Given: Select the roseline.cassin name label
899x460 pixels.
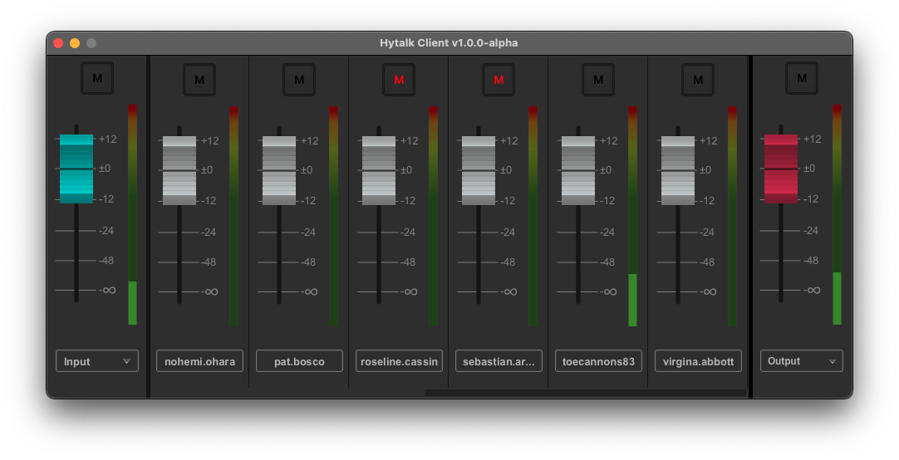Looking at the screenshot, I should click(x=399, y=361).
